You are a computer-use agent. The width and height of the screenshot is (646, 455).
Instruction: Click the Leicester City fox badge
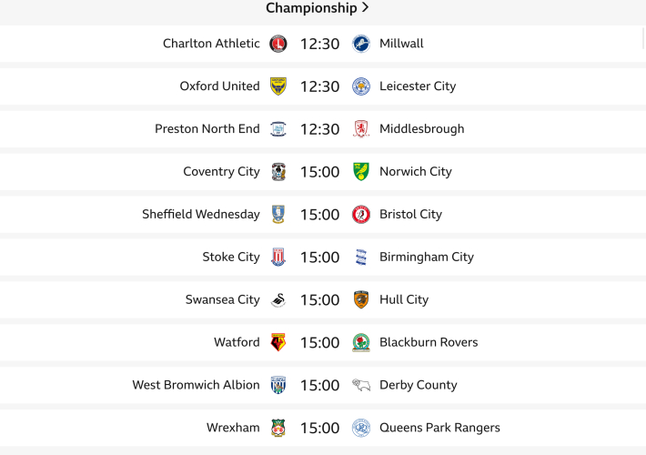click(361, 86)
